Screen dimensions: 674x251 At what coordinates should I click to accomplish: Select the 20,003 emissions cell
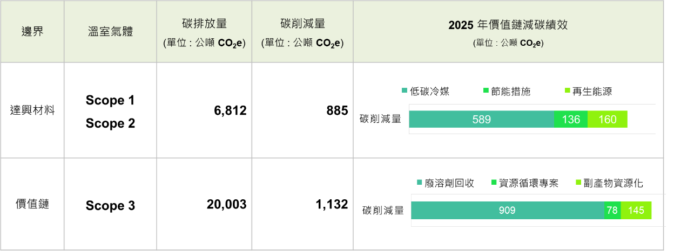pos(204,204)
